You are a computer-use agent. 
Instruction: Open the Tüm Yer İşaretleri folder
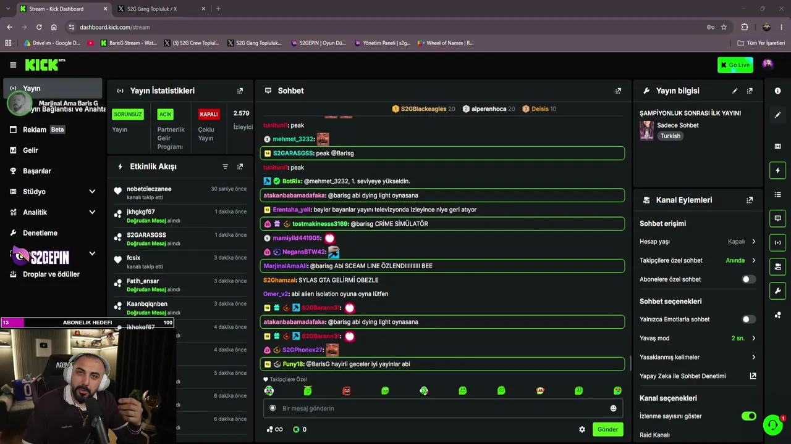pos(761,43)
